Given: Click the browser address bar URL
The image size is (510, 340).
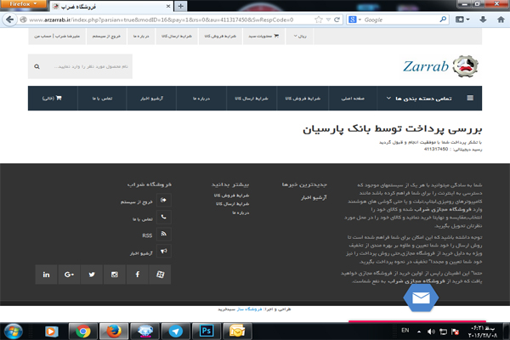Looking at the screenshot, I should [161, 20].
